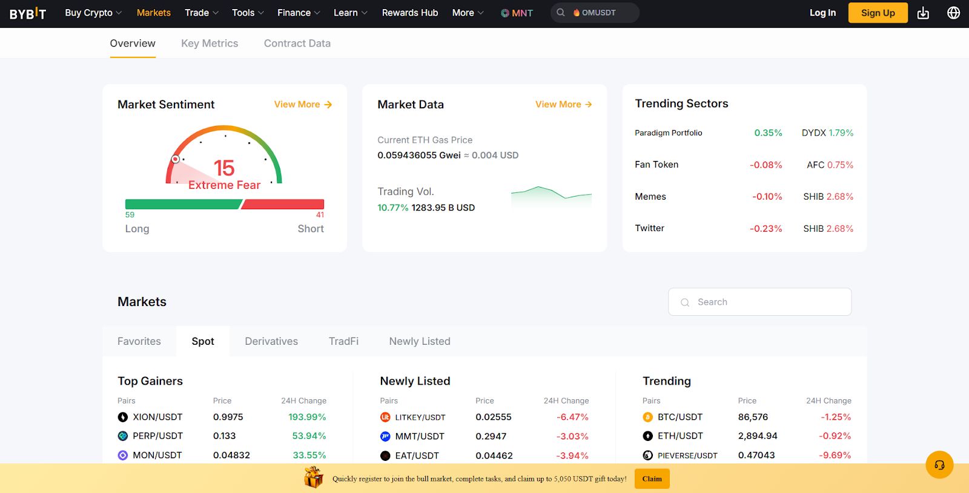Select the Derivatives market tab
The image size is (969, 493).
tap(271, 341)
